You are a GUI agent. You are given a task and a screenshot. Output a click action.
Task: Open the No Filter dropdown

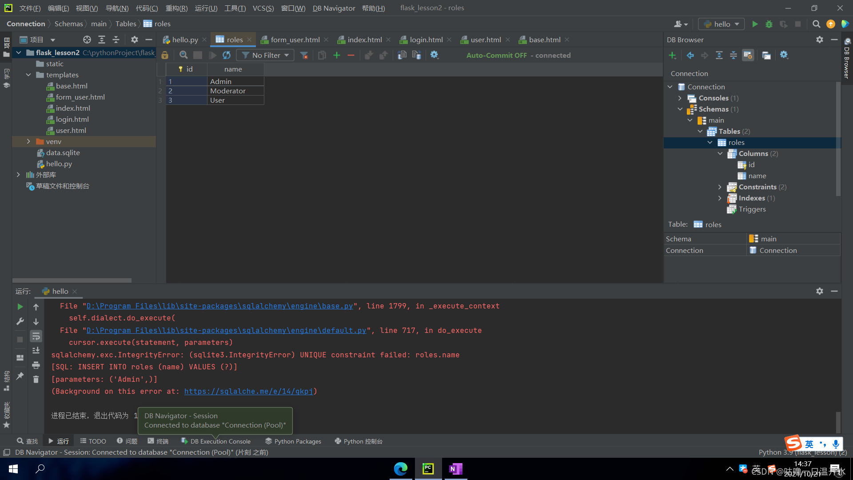click(265, 55)
